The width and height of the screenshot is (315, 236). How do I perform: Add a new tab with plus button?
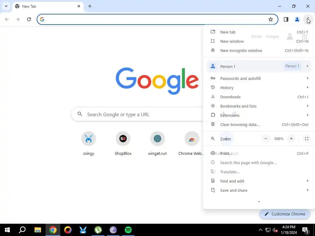pyautogui.click(x=90, y=6)
